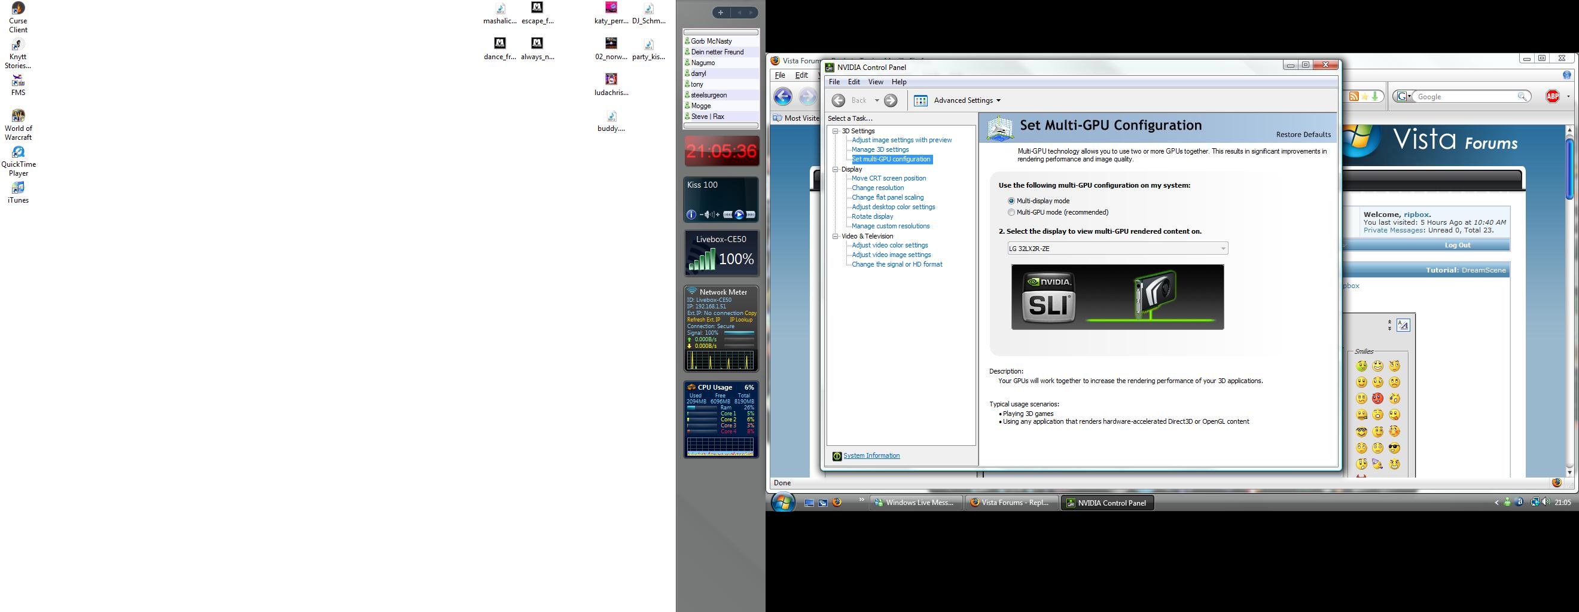Switch to Vista Forums taskbar button

1011,503
